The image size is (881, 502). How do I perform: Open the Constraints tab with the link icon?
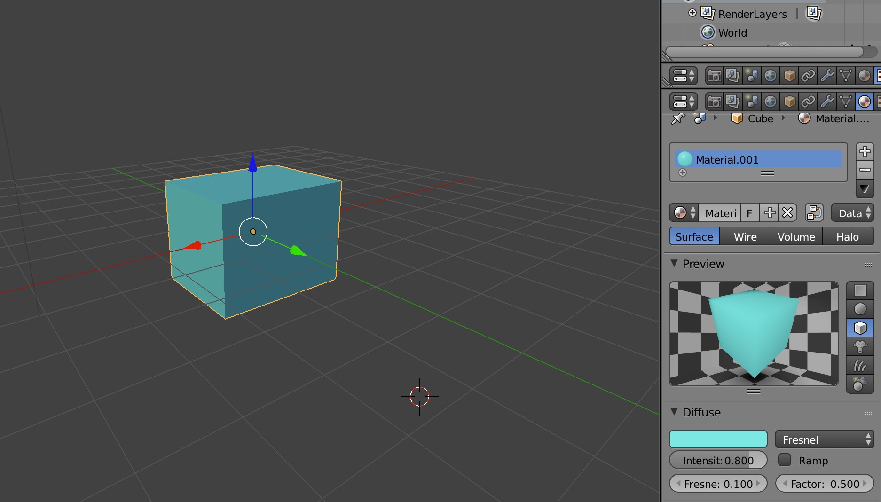point(808,102)
